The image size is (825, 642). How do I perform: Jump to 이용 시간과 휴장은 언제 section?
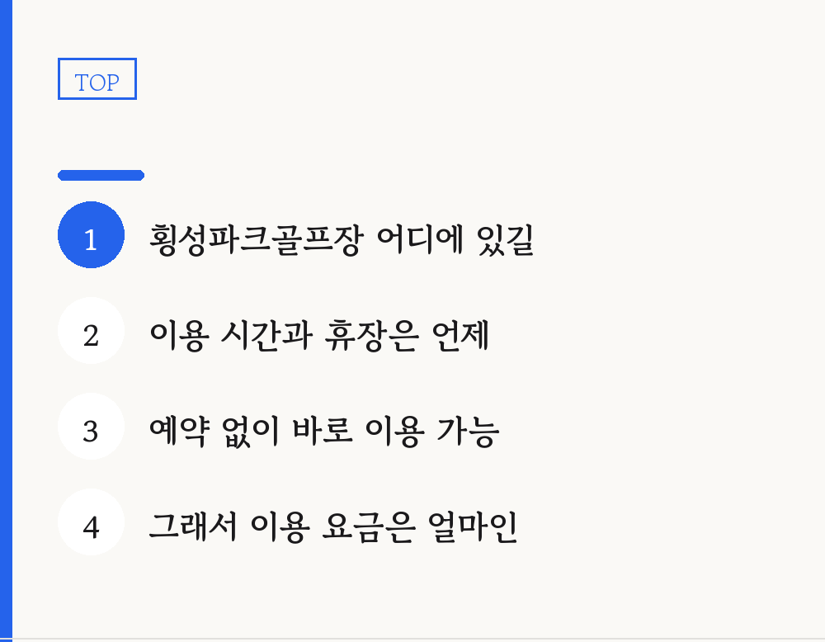pyautogui.click(x=319, y=335)
